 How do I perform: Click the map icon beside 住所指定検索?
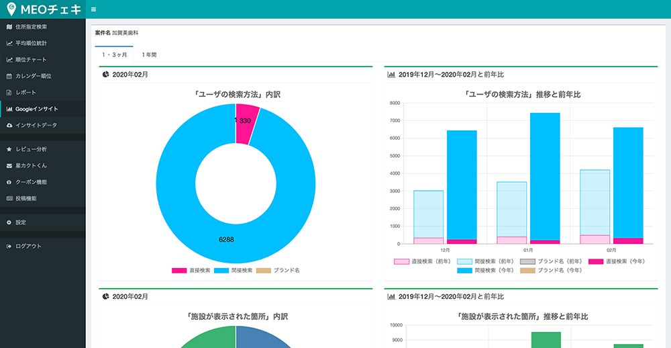point(9,27)
